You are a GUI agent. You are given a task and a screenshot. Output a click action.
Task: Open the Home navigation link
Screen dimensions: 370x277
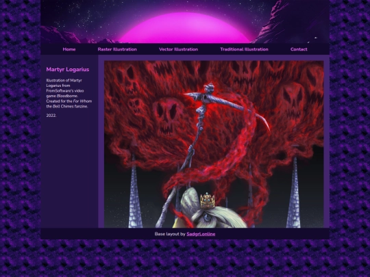(69, 49)
